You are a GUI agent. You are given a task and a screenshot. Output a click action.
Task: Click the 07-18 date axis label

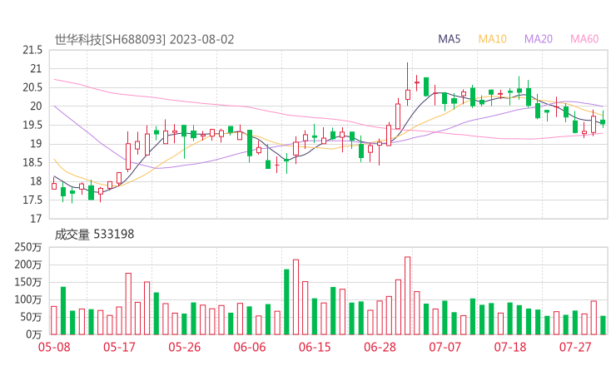pos(510,347)
